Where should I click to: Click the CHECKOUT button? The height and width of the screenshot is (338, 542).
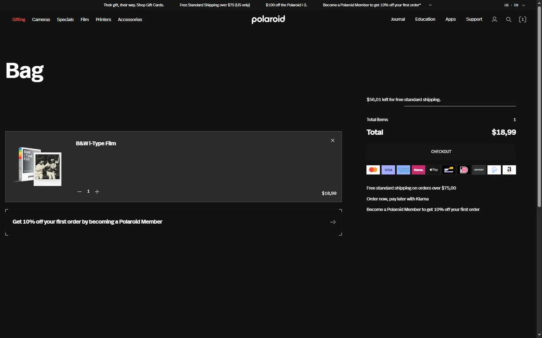click(441, 152)
